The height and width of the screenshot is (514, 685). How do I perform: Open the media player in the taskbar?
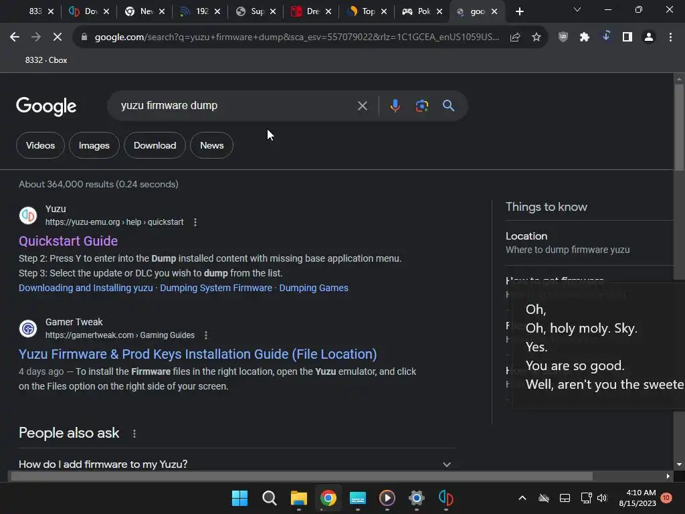tap(387, 498)
